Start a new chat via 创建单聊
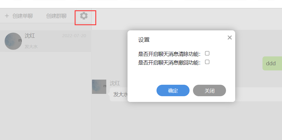This screenshot has width=282, height=140. (x=22, y=16)
